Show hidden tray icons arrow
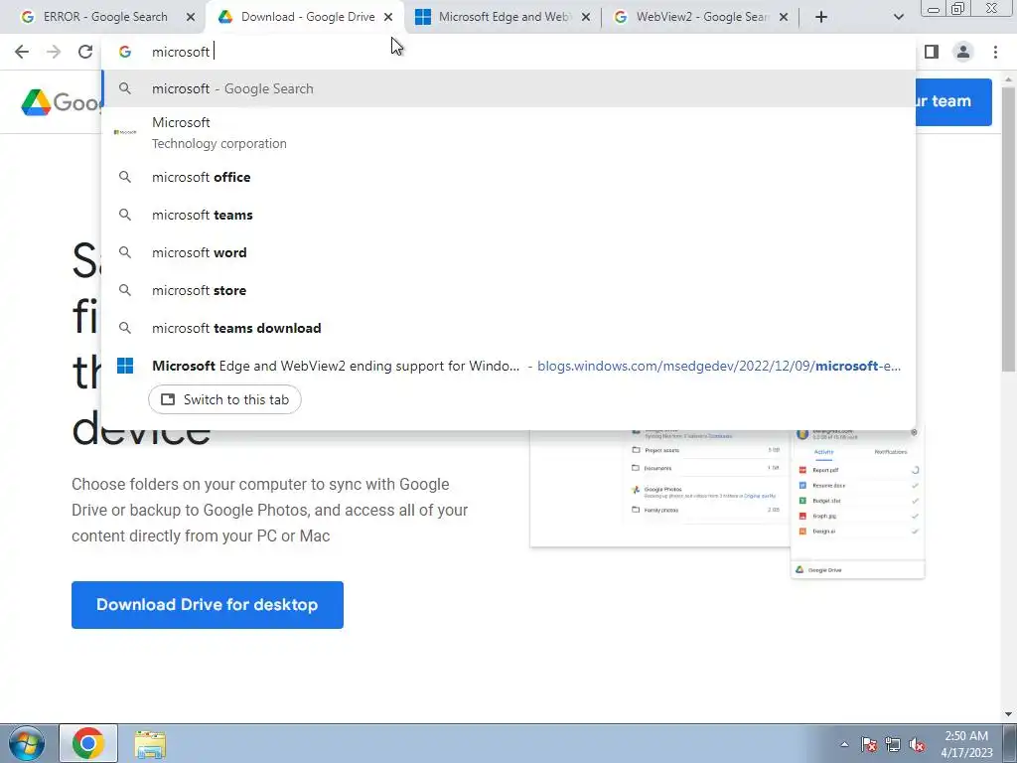 (x=844, y=744)
